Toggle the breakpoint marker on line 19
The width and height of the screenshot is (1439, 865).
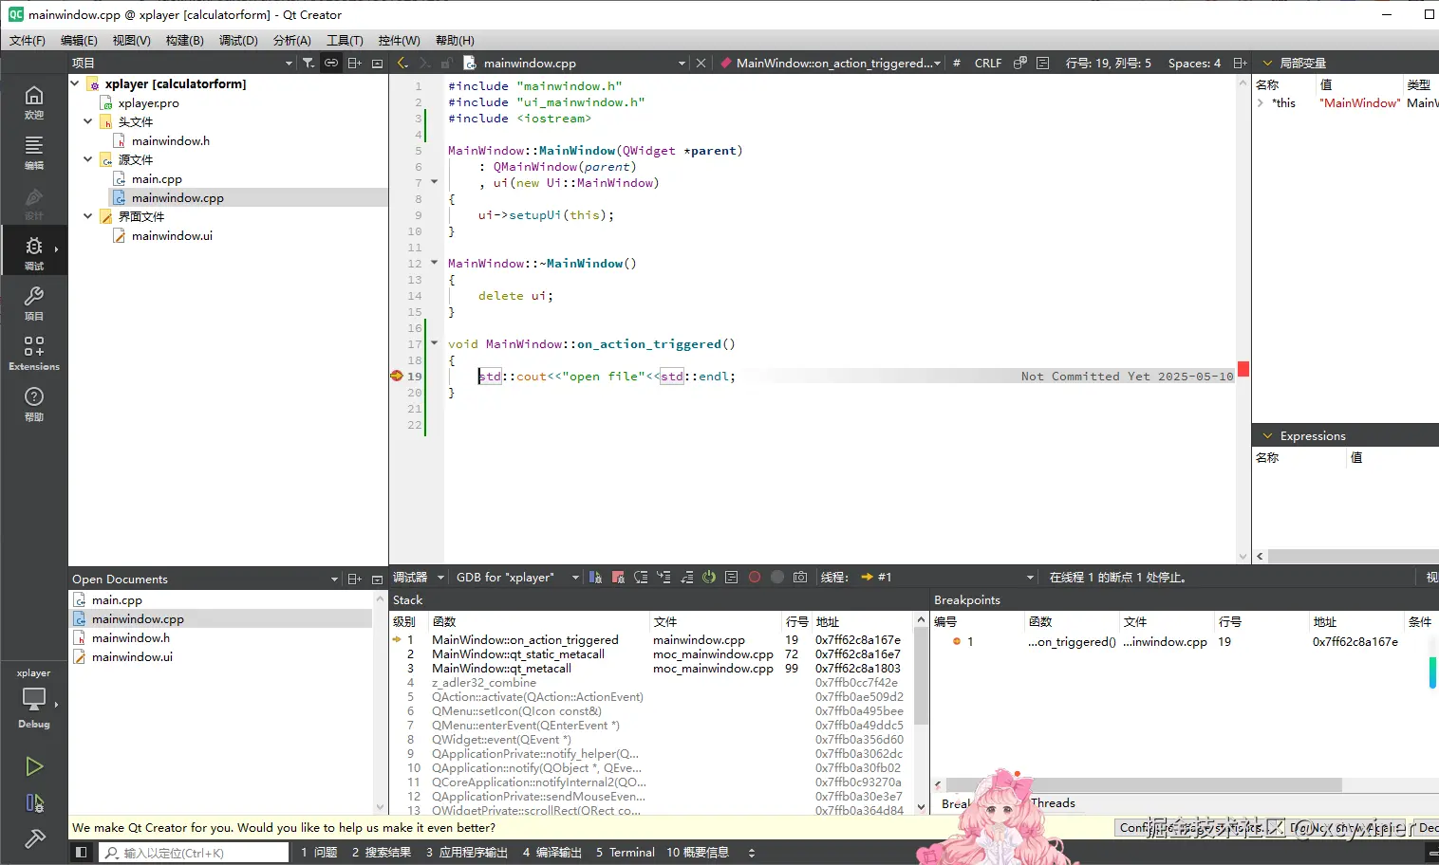[x=397, y=377]
